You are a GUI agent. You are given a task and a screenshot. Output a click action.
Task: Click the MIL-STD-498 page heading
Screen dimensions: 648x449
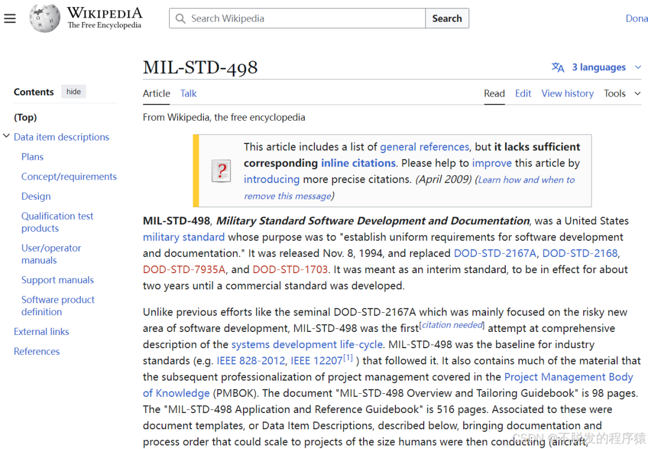[x=200, y=67]
